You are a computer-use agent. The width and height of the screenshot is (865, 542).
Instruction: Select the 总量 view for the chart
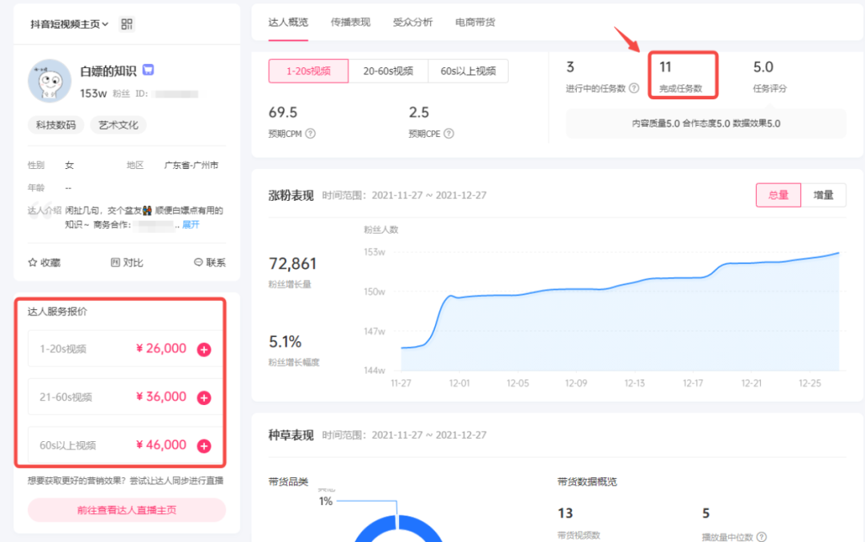(778, 195)
